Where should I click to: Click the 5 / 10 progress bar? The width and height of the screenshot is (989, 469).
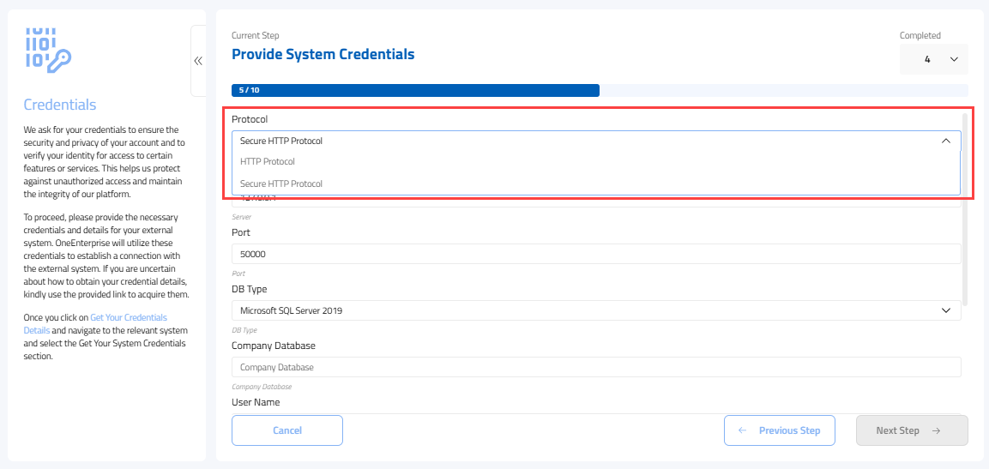[415, 90]
